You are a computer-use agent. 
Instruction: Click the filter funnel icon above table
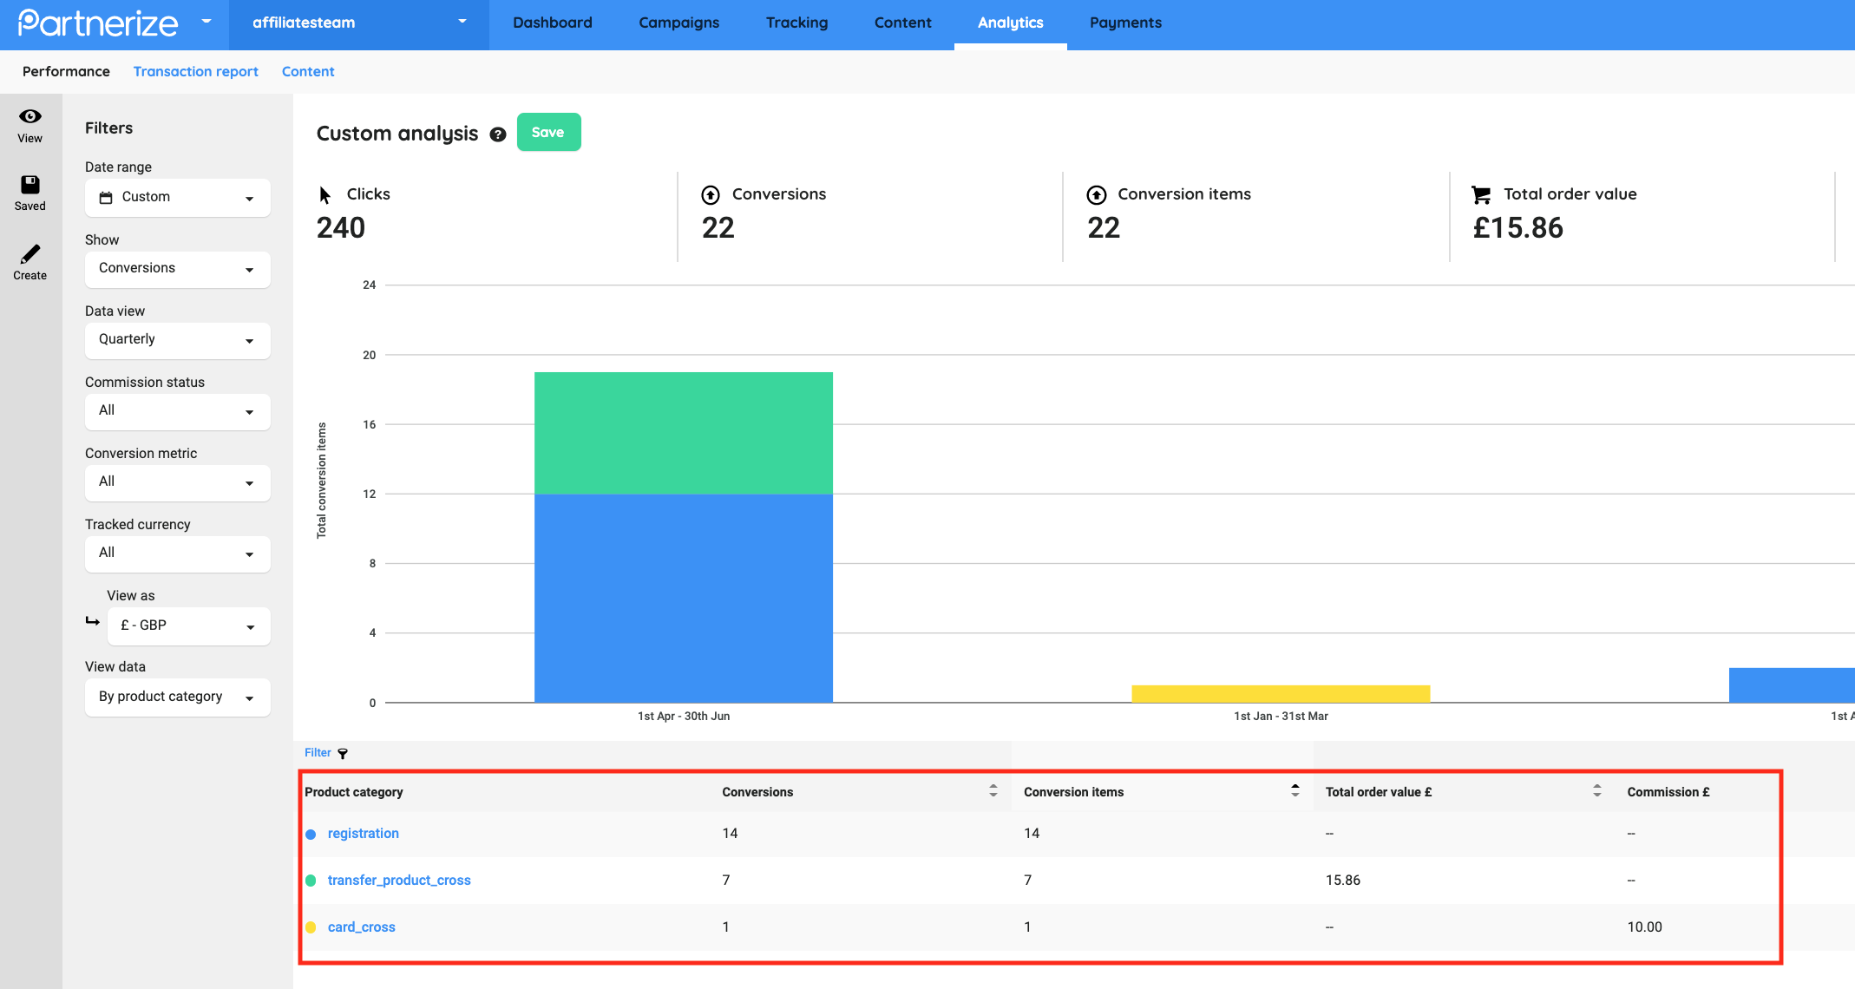pos(343,753)
